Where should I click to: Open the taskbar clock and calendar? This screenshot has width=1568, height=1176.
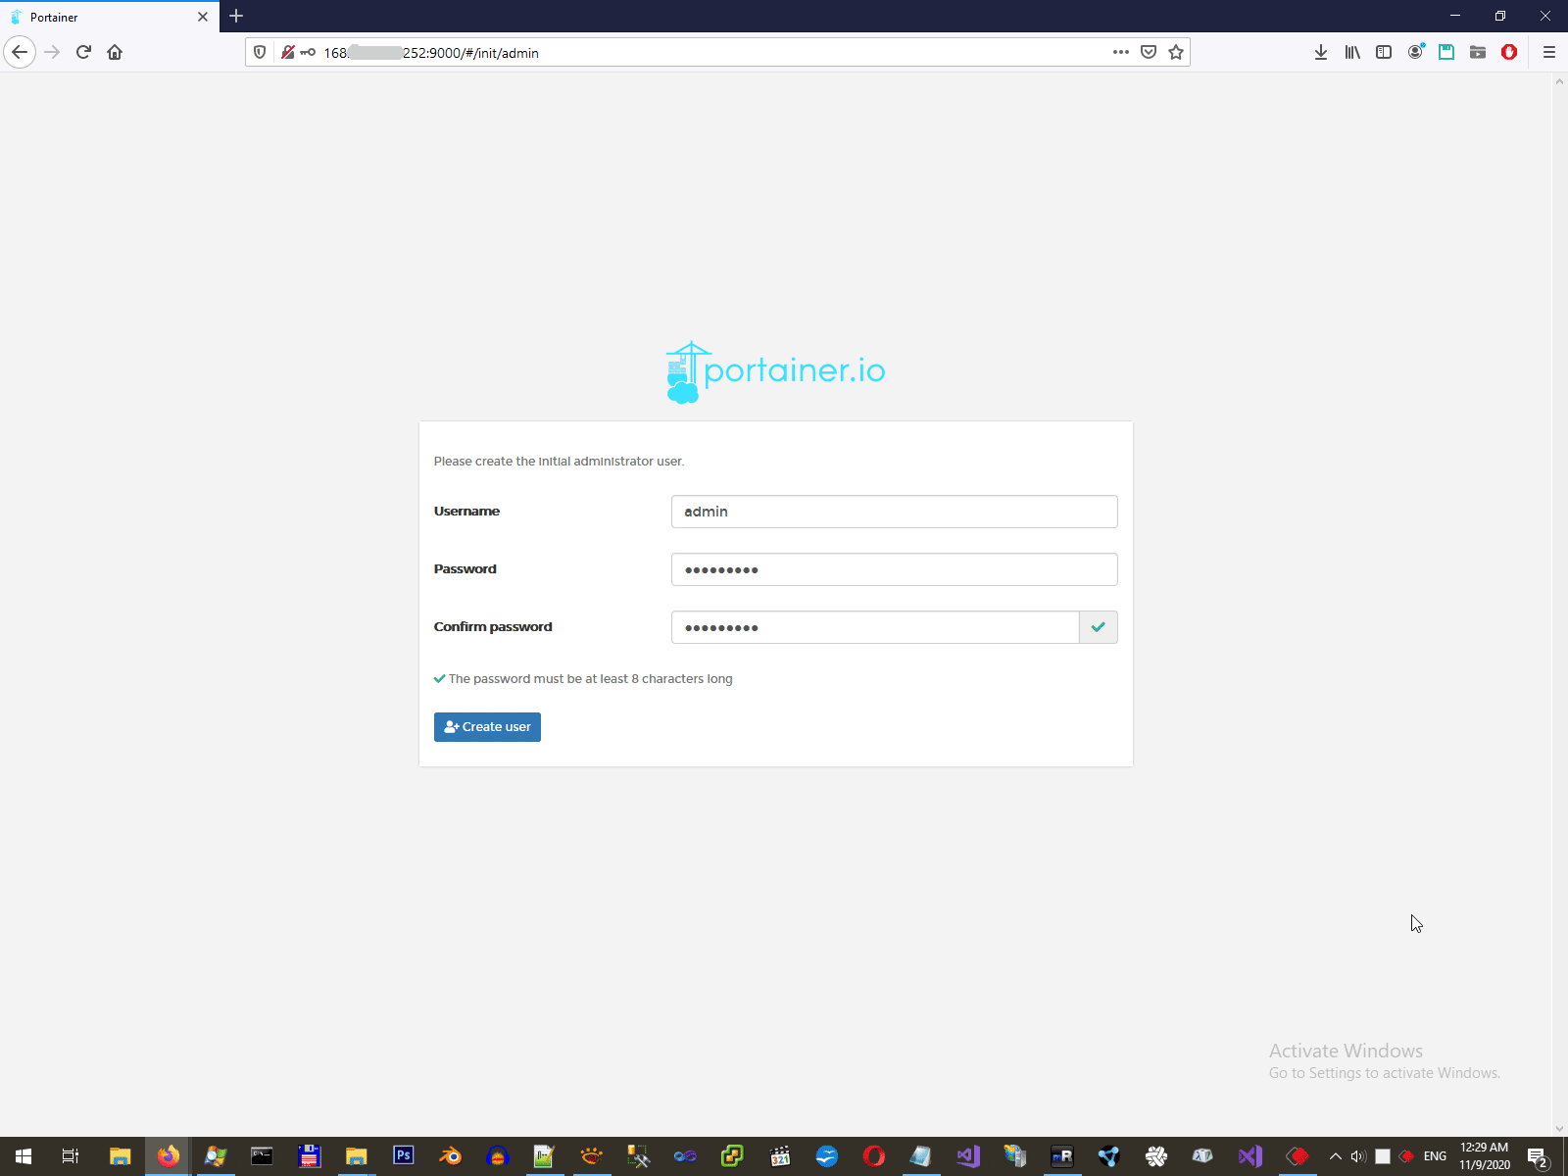click(1485, 1156)
